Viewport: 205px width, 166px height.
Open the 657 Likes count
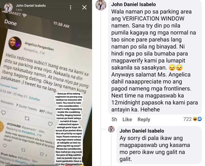[x=46, y=112]
